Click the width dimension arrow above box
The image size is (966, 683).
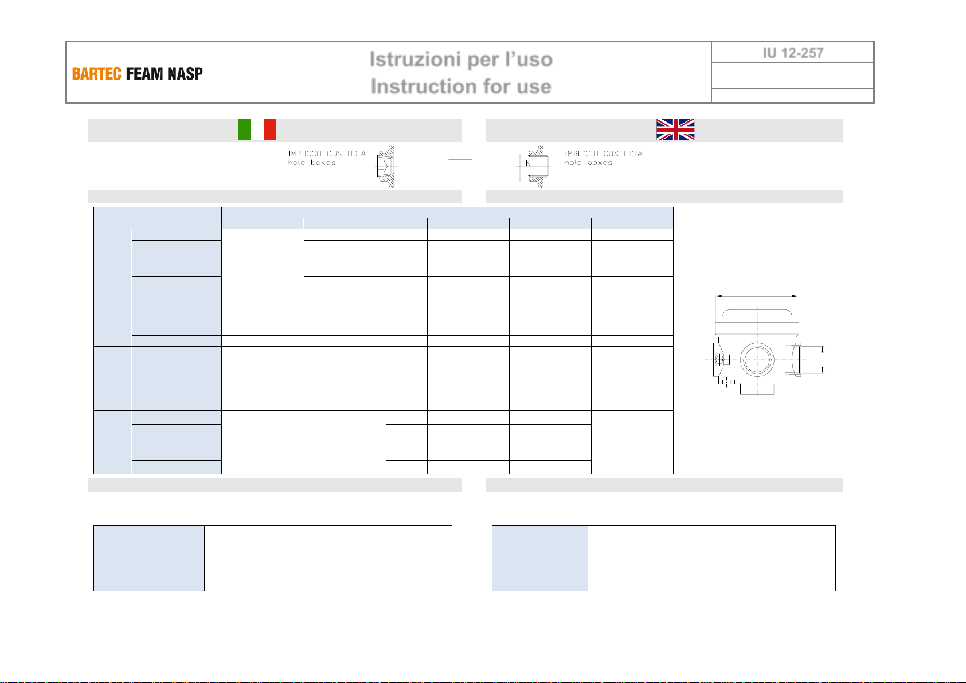pos(757,296)
